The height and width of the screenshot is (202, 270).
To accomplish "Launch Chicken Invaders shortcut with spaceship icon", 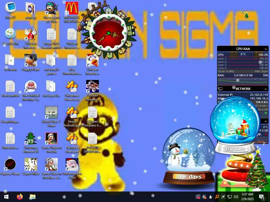I will (93, 91).
